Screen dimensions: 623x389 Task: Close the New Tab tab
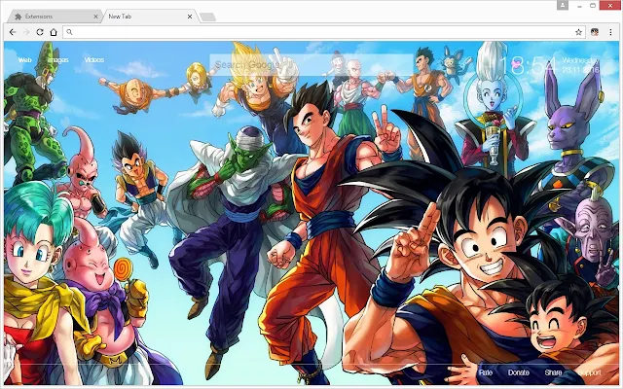coord(190,17)
